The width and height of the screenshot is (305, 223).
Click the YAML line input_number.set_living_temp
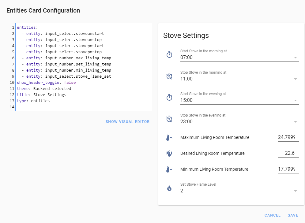pos(66,64)
